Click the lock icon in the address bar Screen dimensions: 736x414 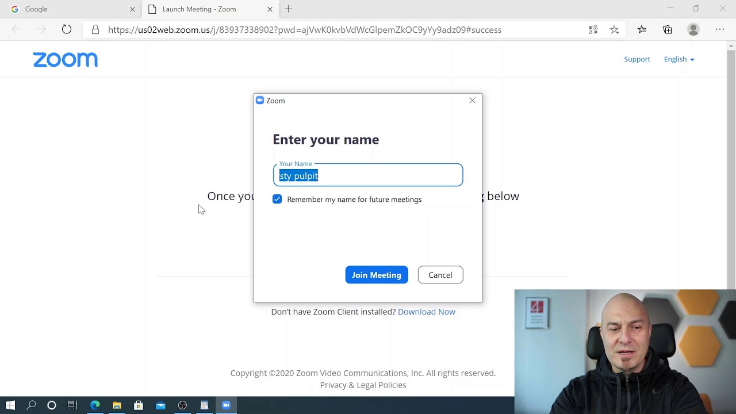(95, 29)
